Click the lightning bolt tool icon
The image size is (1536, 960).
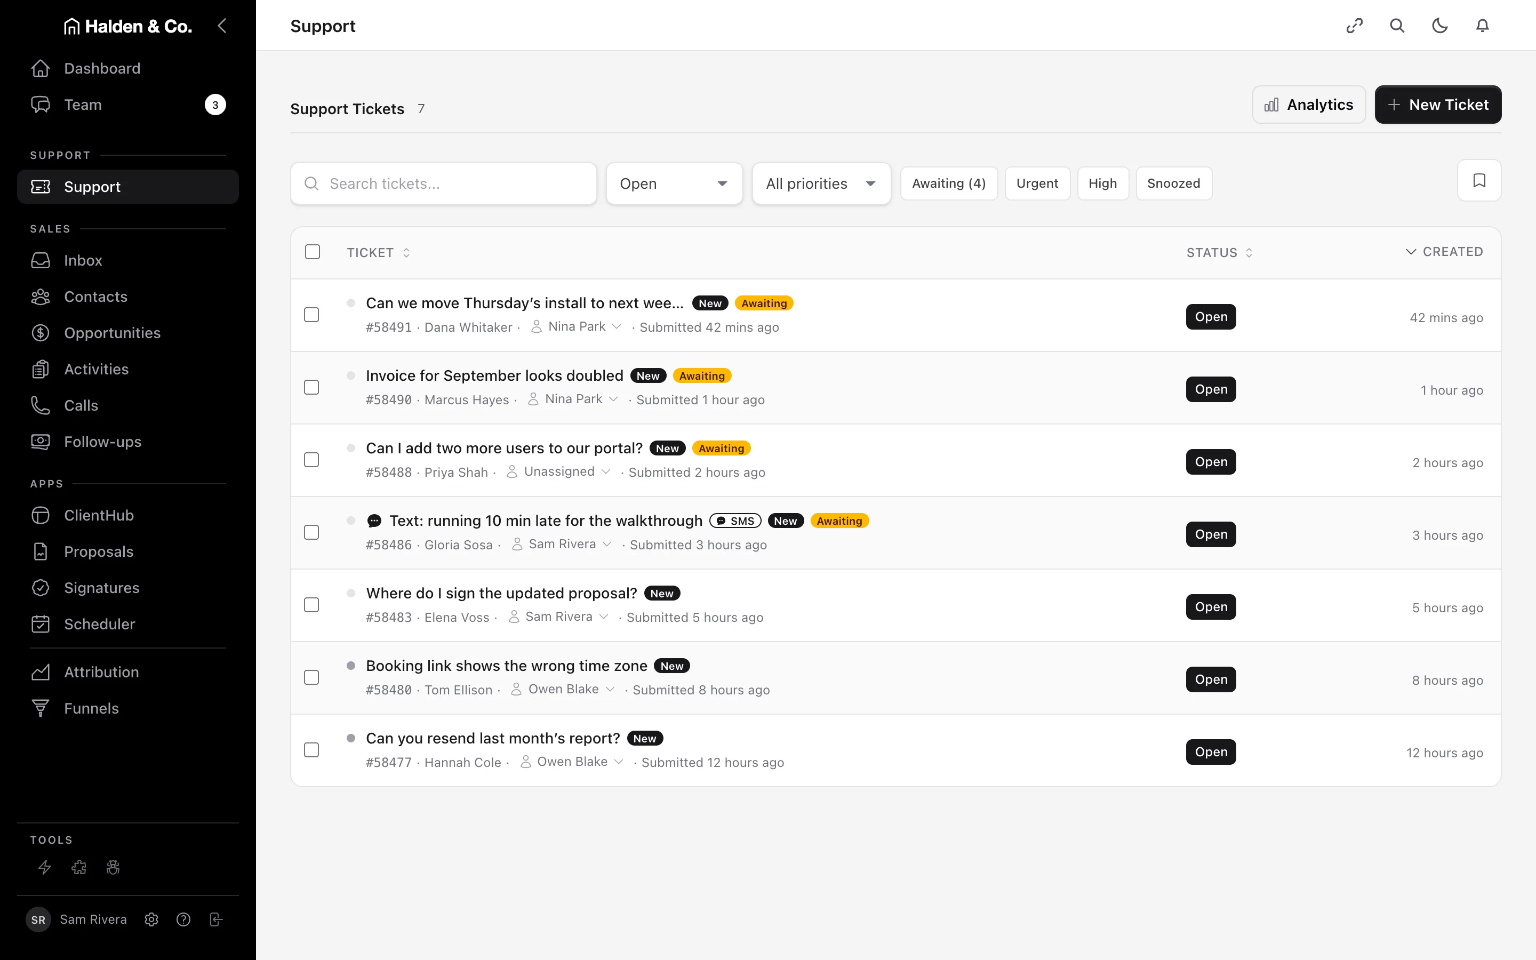(44, 867)
